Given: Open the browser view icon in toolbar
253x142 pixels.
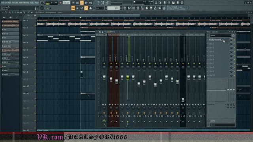Looking at the screenshot, I should click(x=142, y=8).
